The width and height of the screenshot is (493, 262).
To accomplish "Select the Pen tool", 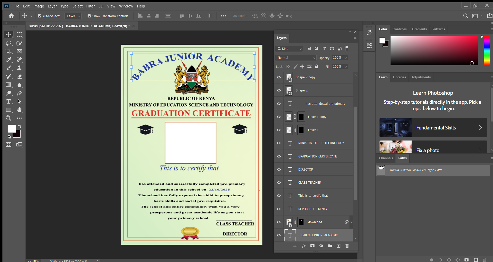I will pos(19,93).
